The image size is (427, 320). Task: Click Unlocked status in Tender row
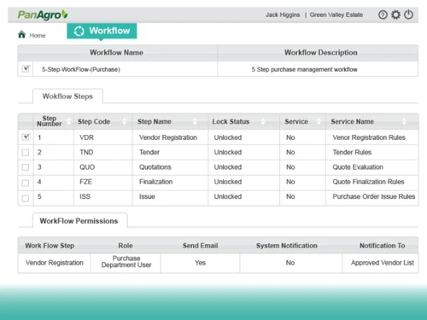[228, 152]
